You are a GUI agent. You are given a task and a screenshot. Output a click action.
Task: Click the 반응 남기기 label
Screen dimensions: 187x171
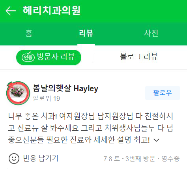click(x=41, y=158)
